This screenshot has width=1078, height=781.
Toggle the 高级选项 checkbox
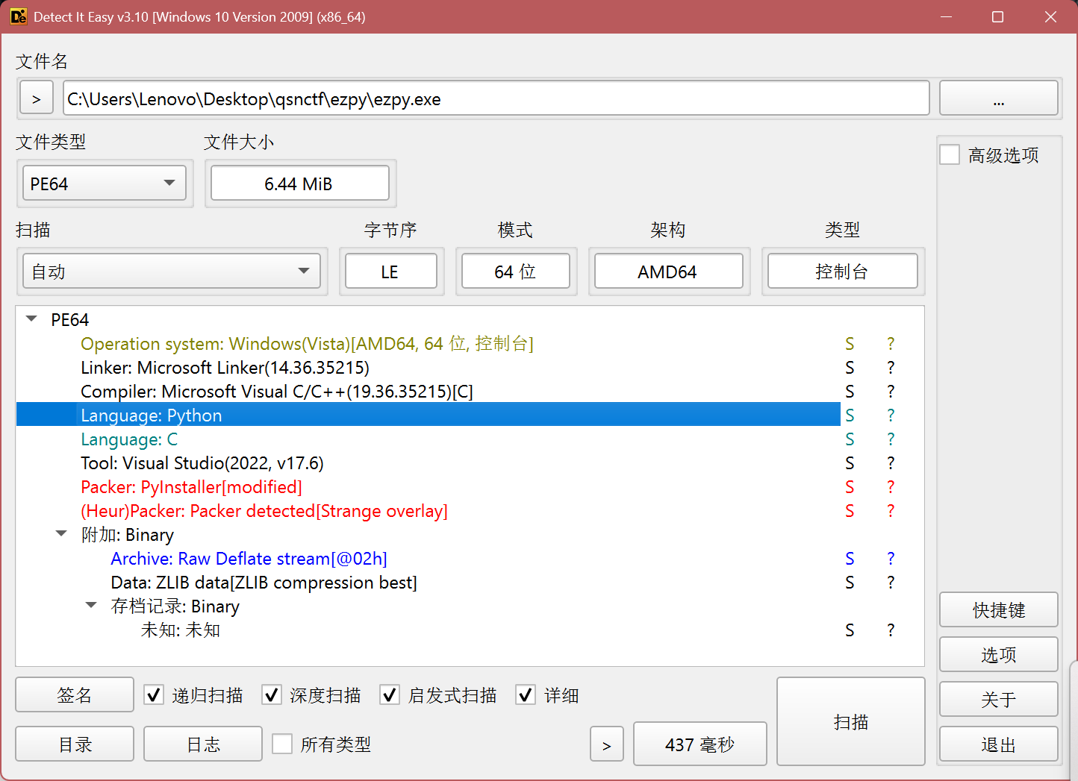(950, 155)
